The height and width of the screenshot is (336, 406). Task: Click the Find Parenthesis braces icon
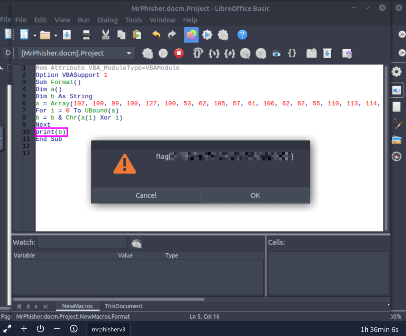(292, 53)
